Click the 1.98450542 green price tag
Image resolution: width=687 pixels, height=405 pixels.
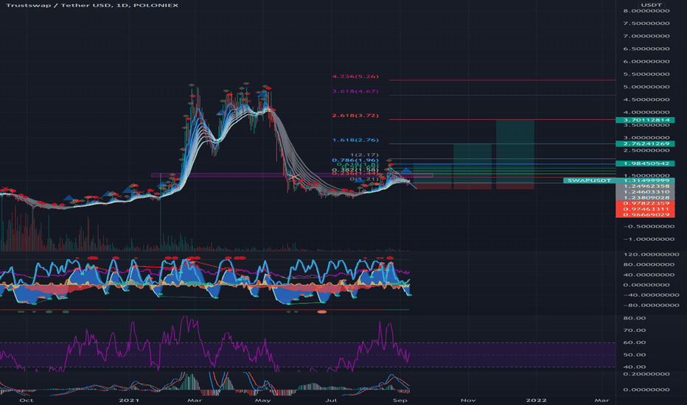(645, 163)
